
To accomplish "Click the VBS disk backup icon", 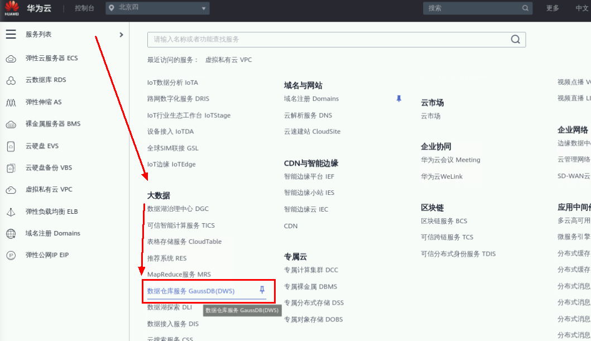I will [x=11, y=168].
